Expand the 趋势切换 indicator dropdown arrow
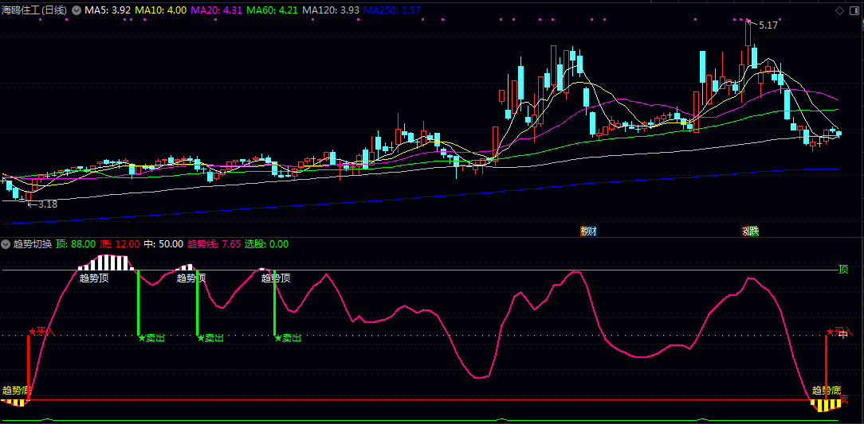This screenshot has width=864, height=424. 6,244
